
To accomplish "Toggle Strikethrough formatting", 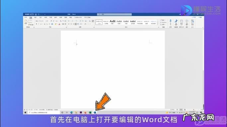I will point(44,24).
